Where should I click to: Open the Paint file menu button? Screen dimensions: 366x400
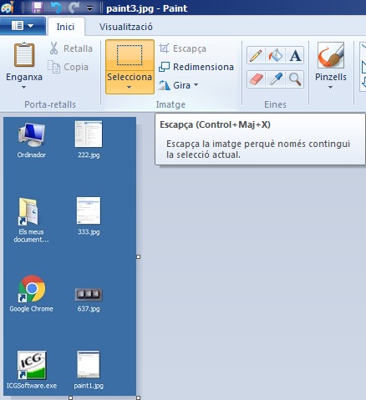click(23, 26)
